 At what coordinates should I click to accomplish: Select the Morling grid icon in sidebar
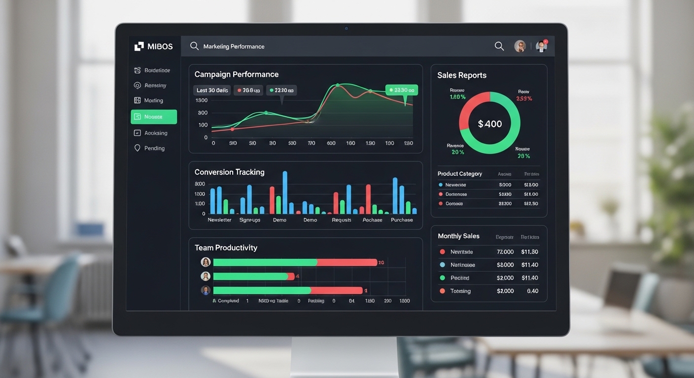(x=138, y=100)
